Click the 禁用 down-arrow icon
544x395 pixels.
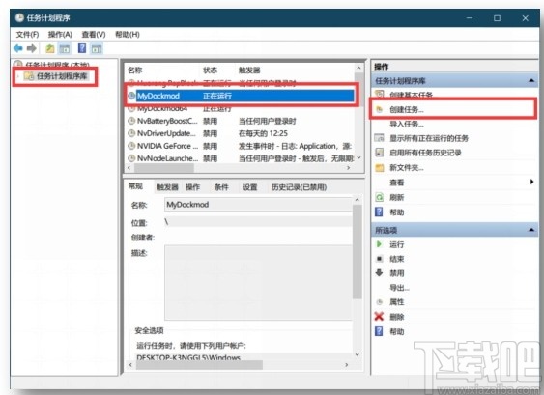click(x=379, y=273)
